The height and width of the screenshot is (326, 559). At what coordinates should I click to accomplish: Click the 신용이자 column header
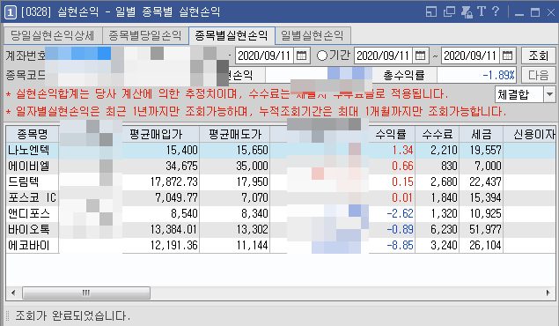click(530, 134)
